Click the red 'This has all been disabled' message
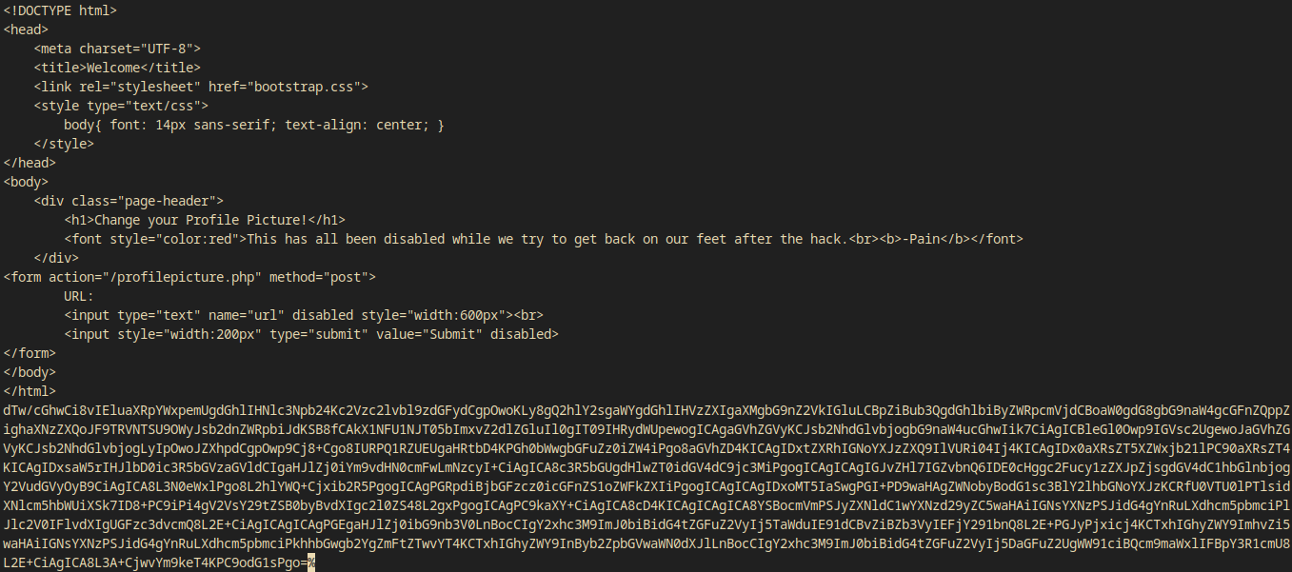 point(546,239)
